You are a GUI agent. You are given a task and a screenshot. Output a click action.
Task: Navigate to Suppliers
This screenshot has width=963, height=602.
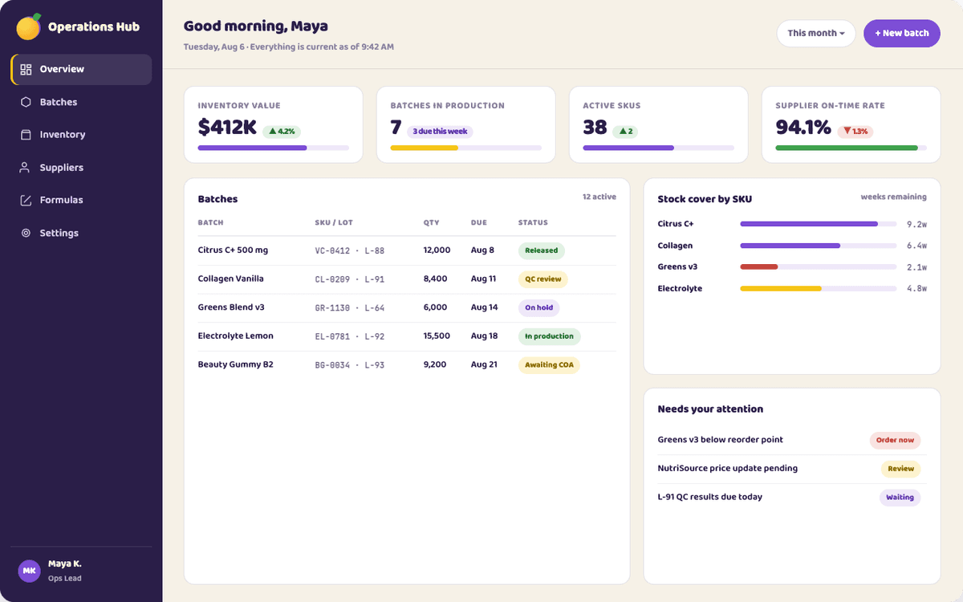point(81,168)
